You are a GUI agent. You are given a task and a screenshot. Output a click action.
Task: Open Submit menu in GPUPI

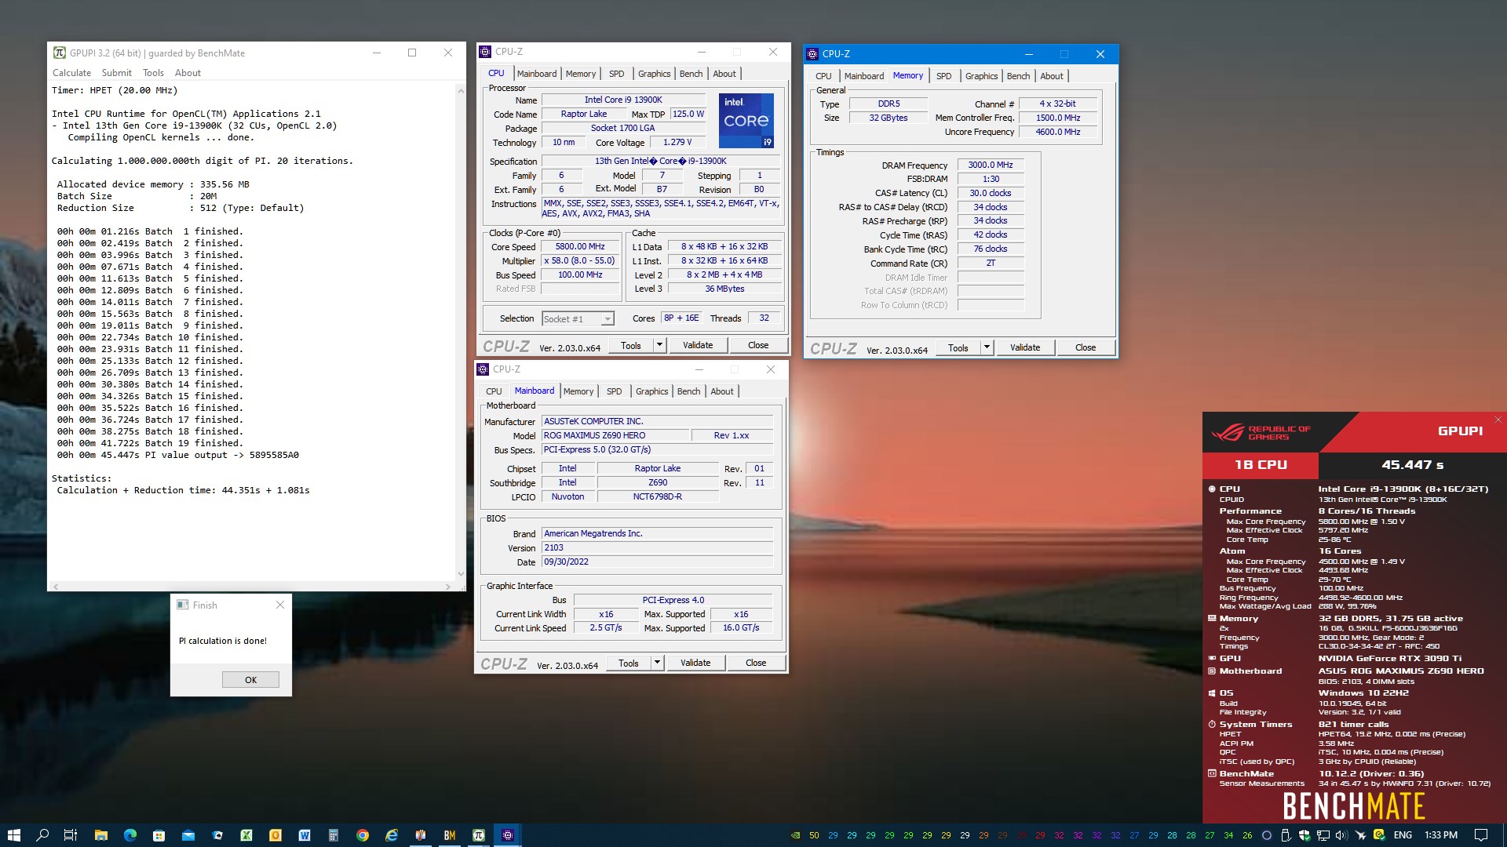click(116, 73)
